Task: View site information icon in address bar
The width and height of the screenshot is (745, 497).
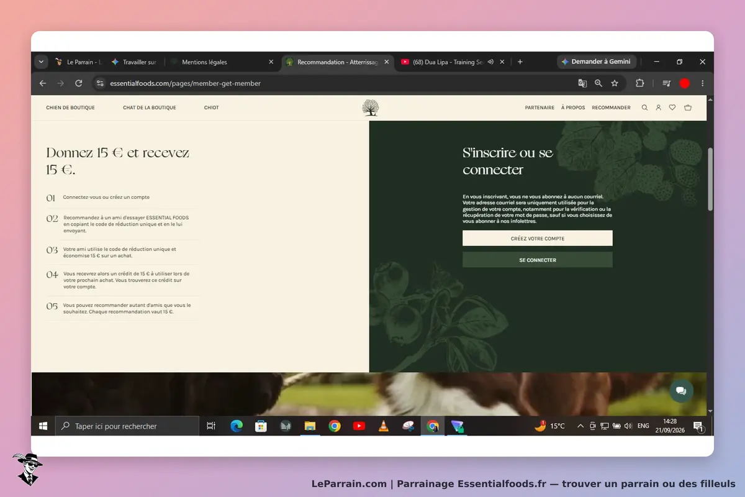Action: 101,83
